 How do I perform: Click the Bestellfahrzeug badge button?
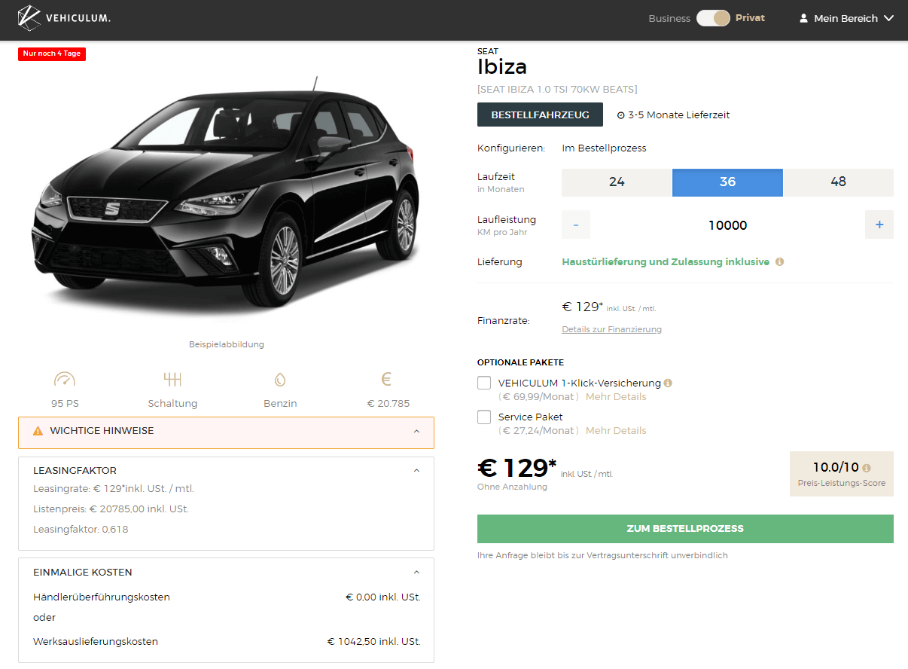coord(540,115)
